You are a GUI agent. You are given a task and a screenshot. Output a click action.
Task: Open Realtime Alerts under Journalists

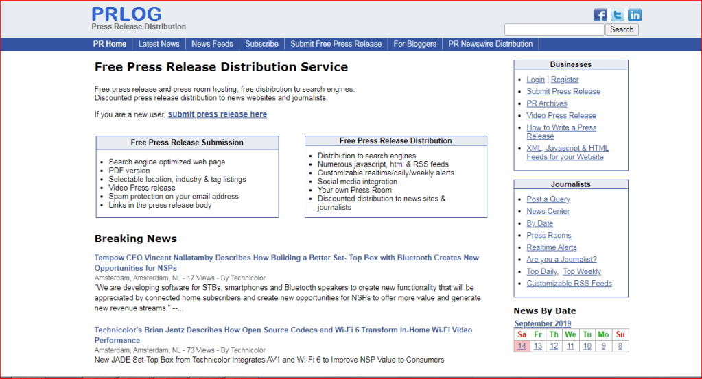(552, 247)
